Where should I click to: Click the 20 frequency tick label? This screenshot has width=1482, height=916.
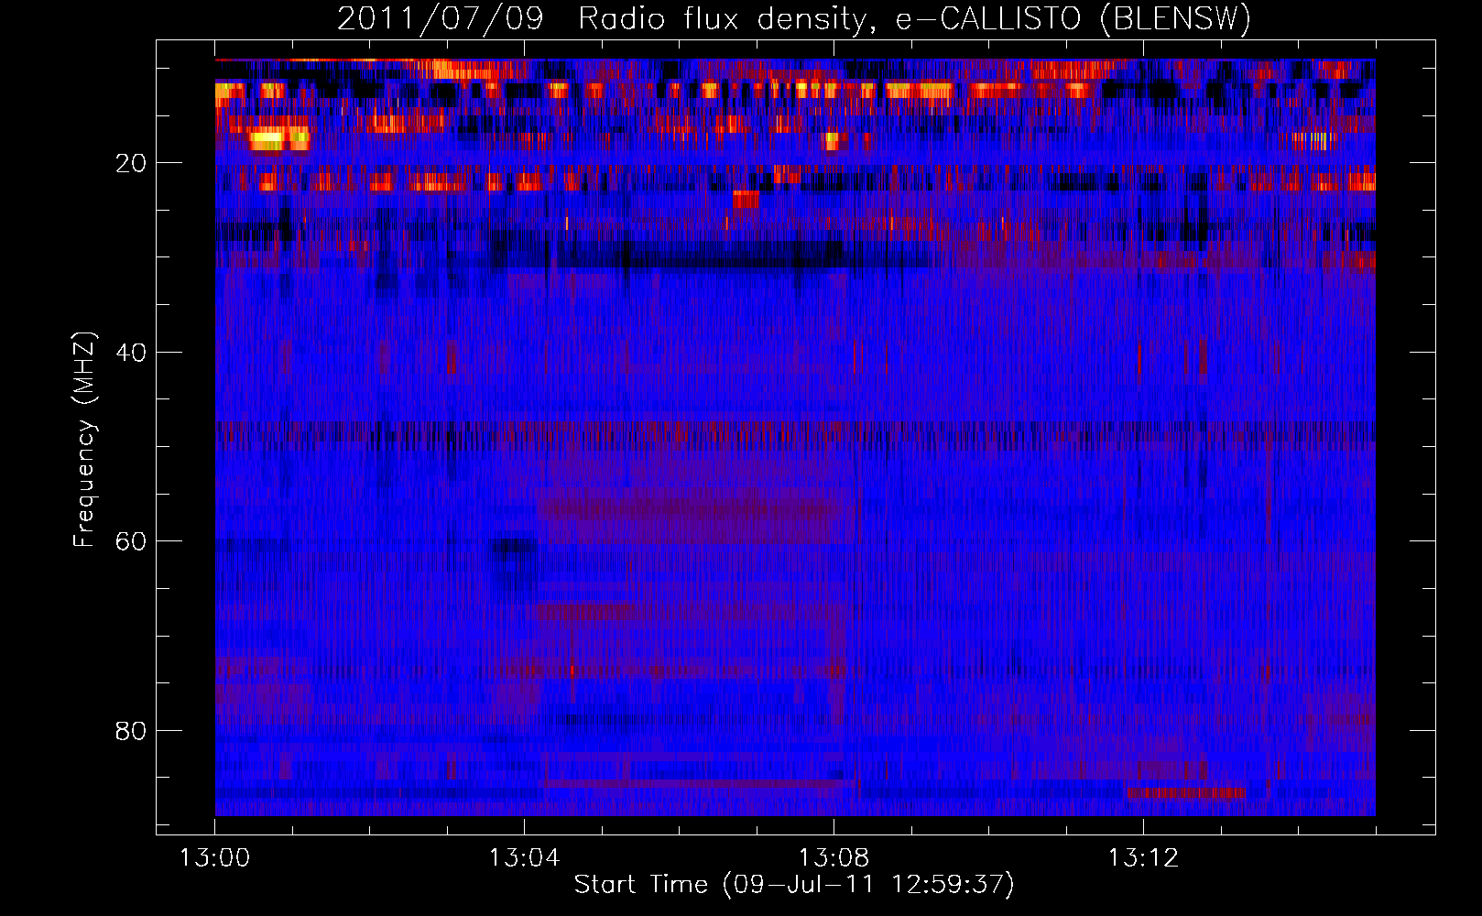coord(131,163)
